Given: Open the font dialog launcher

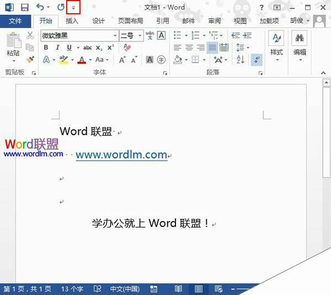Looking at the screenshot, I should tap(165, 73).
